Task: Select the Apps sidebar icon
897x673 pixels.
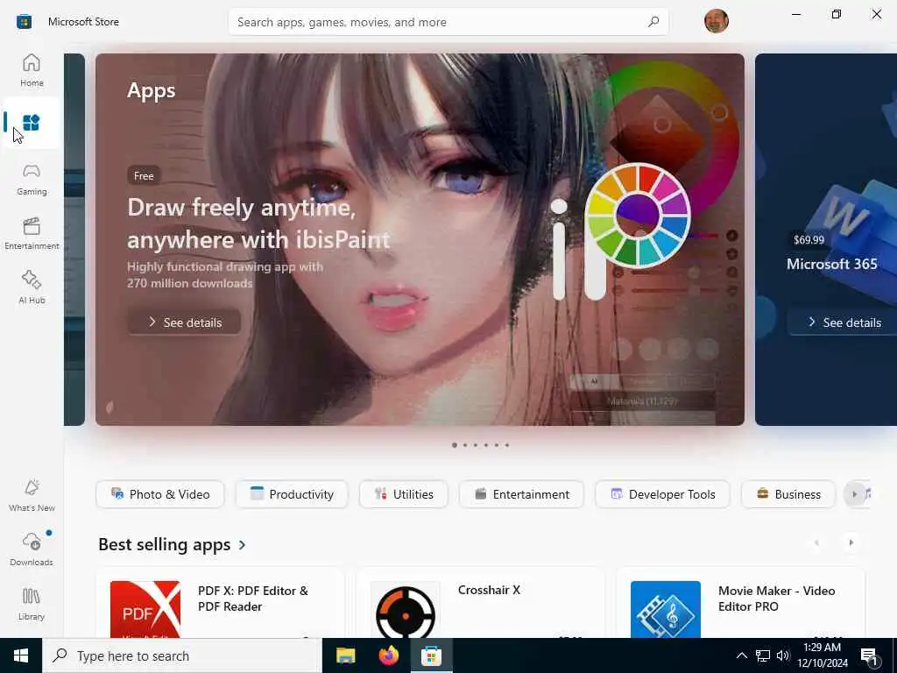Action: pos(32,123)
